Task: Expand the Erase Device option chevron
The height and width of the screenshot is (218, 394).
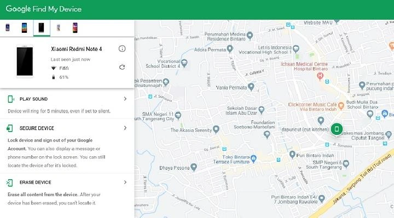Action: tap(125, 182)
